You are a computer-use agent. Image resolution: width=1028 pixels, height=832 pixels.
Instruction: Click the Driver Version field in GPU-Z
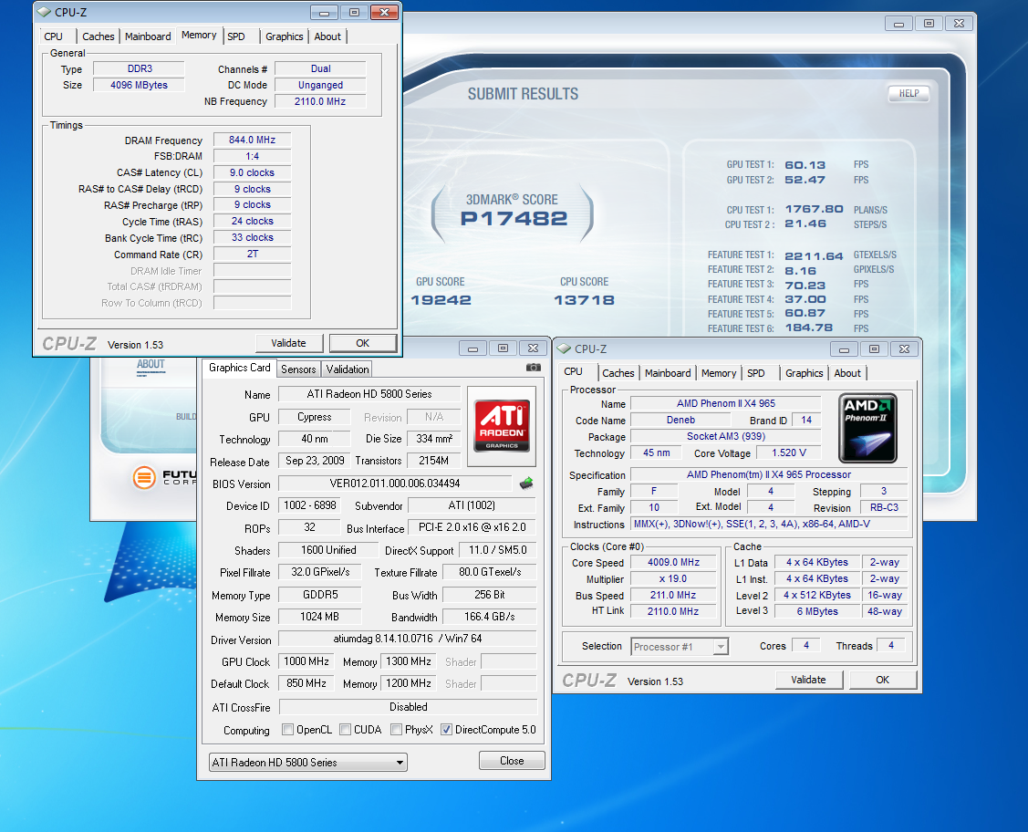pos(407,639)
